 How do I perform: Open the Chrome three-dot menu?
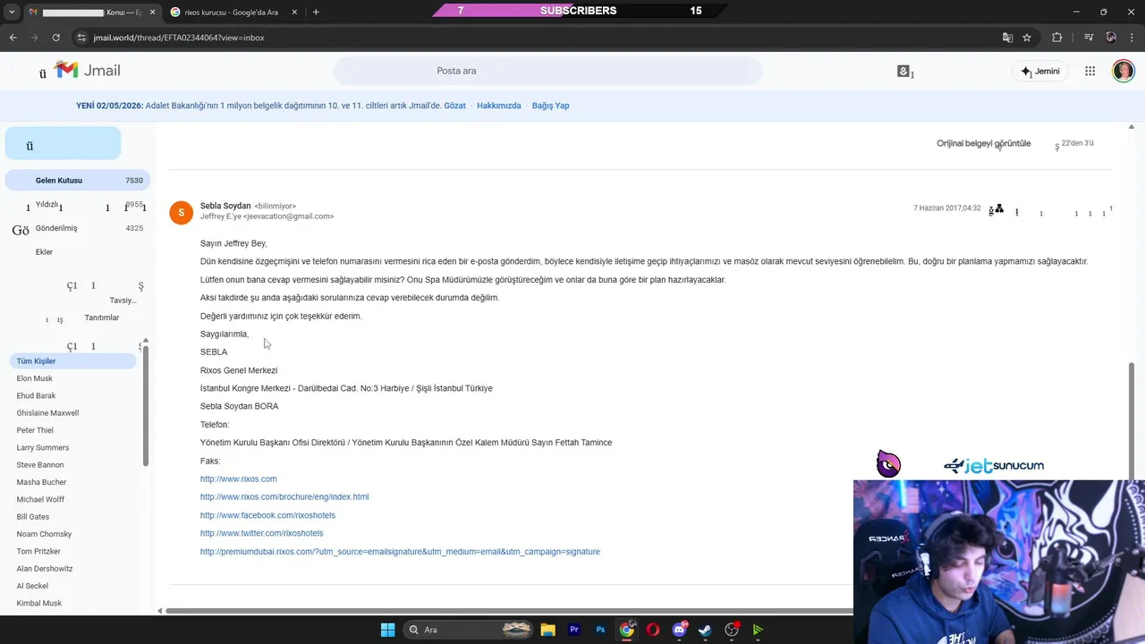point(1132,38)
